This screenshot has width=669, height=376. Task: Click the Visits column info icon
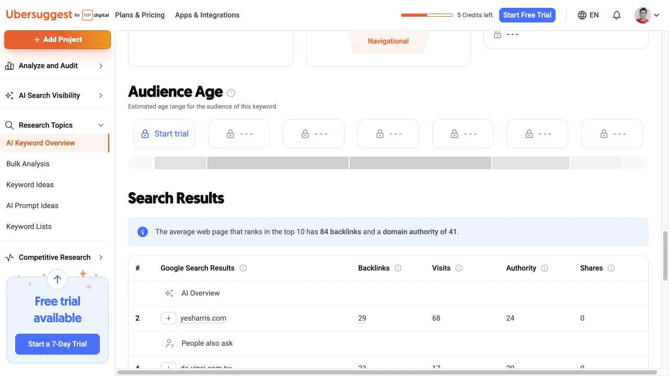(459, 268)
